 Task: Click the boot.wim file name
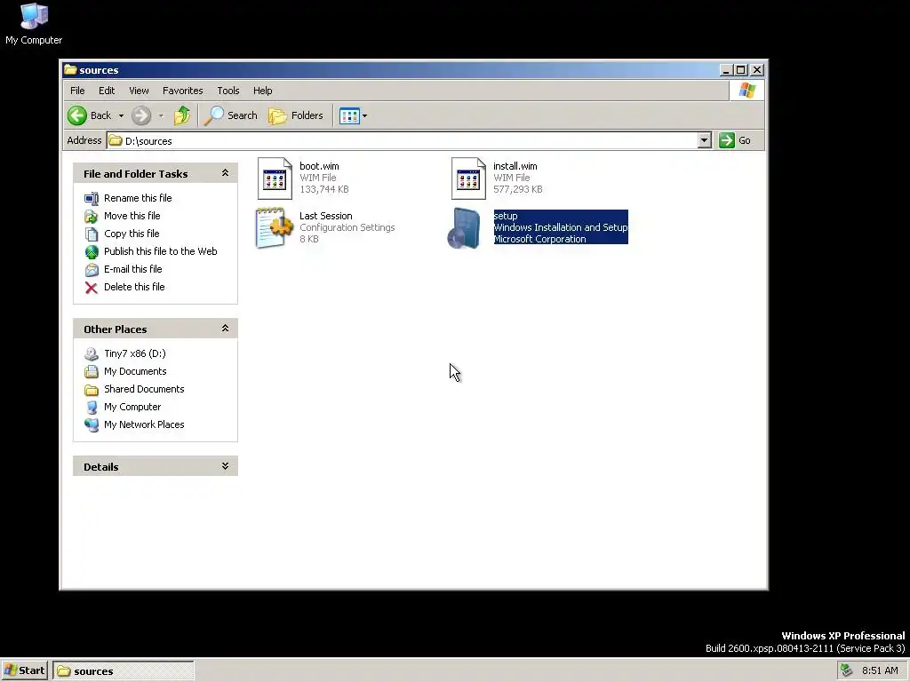point(319,166)
